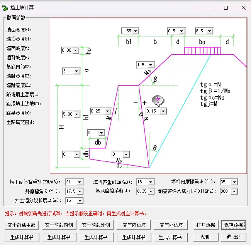Click the red 提示 hint text
The image size is (251, 245).
click(x=76, y=213)
